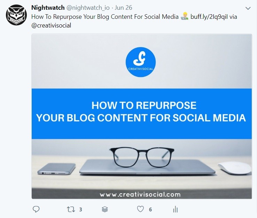
Task: Click the like count 6
Action: coord(150,210)
